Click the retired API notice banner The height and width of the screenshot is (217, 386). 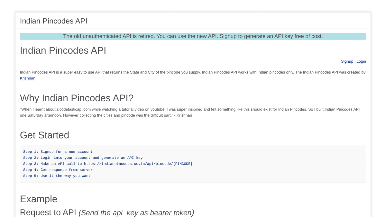(x=193, y=36)
